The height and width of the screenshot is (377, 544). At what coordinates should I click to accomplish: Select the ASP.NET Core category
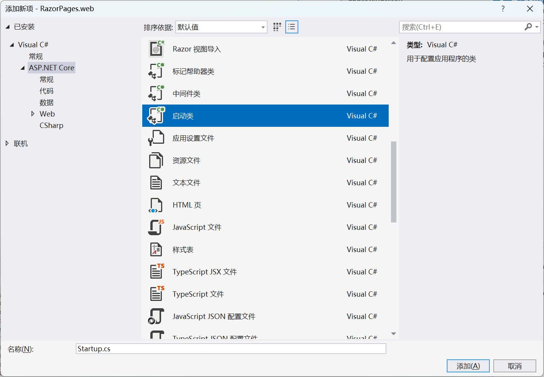pyautogui.click(x=52, y=68)
